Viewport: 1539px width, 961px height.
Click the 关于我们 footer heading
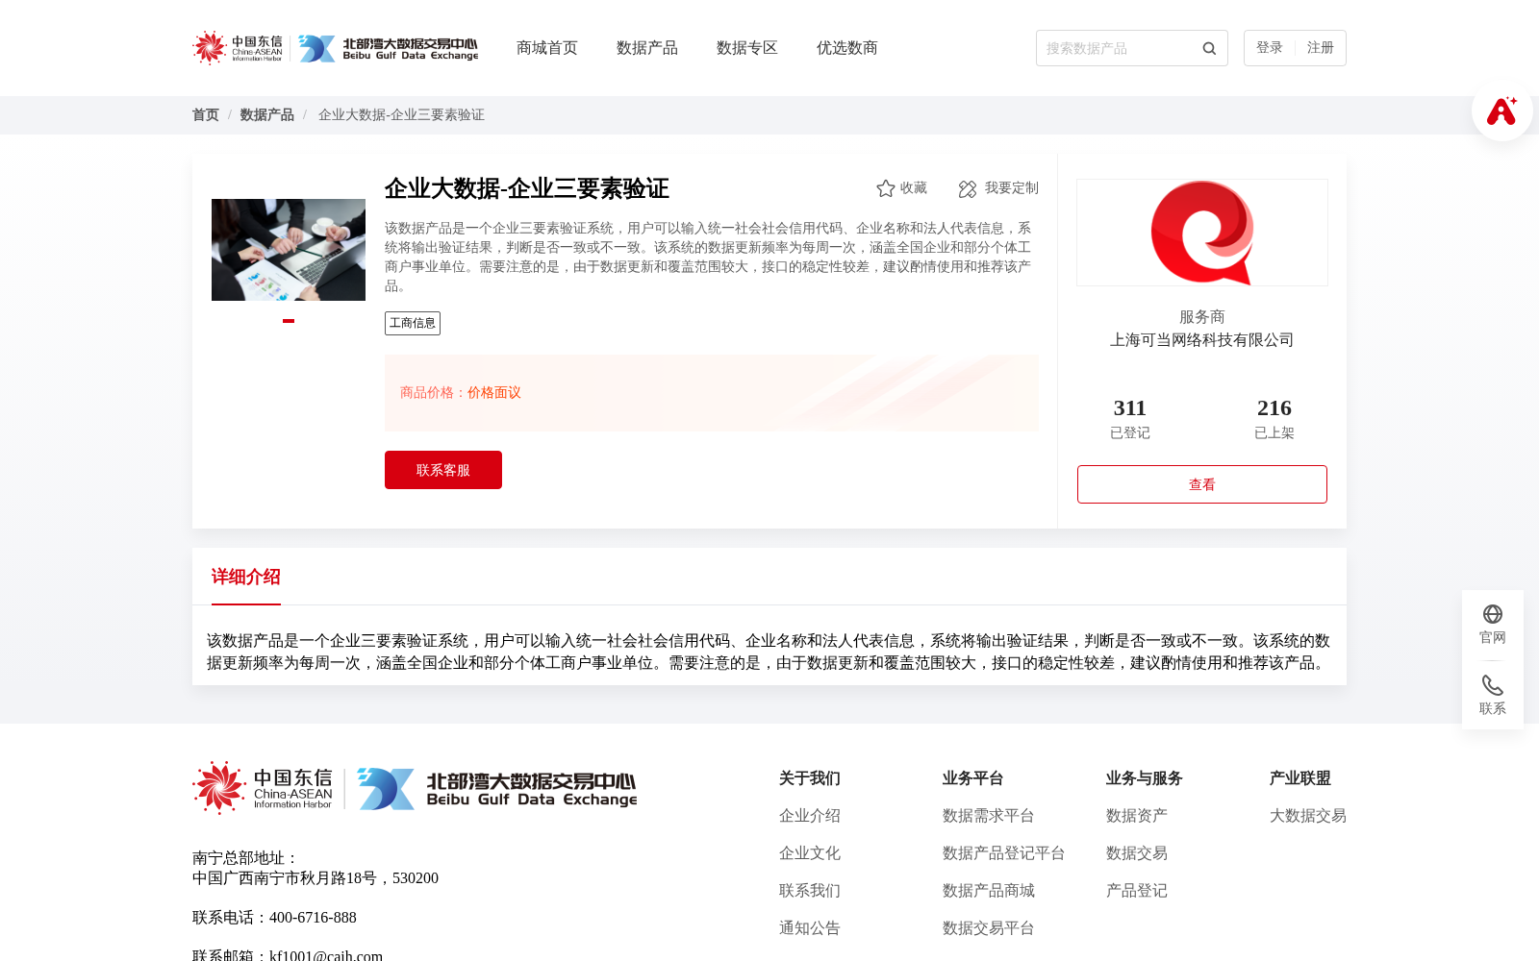click(x=810, y=778)
